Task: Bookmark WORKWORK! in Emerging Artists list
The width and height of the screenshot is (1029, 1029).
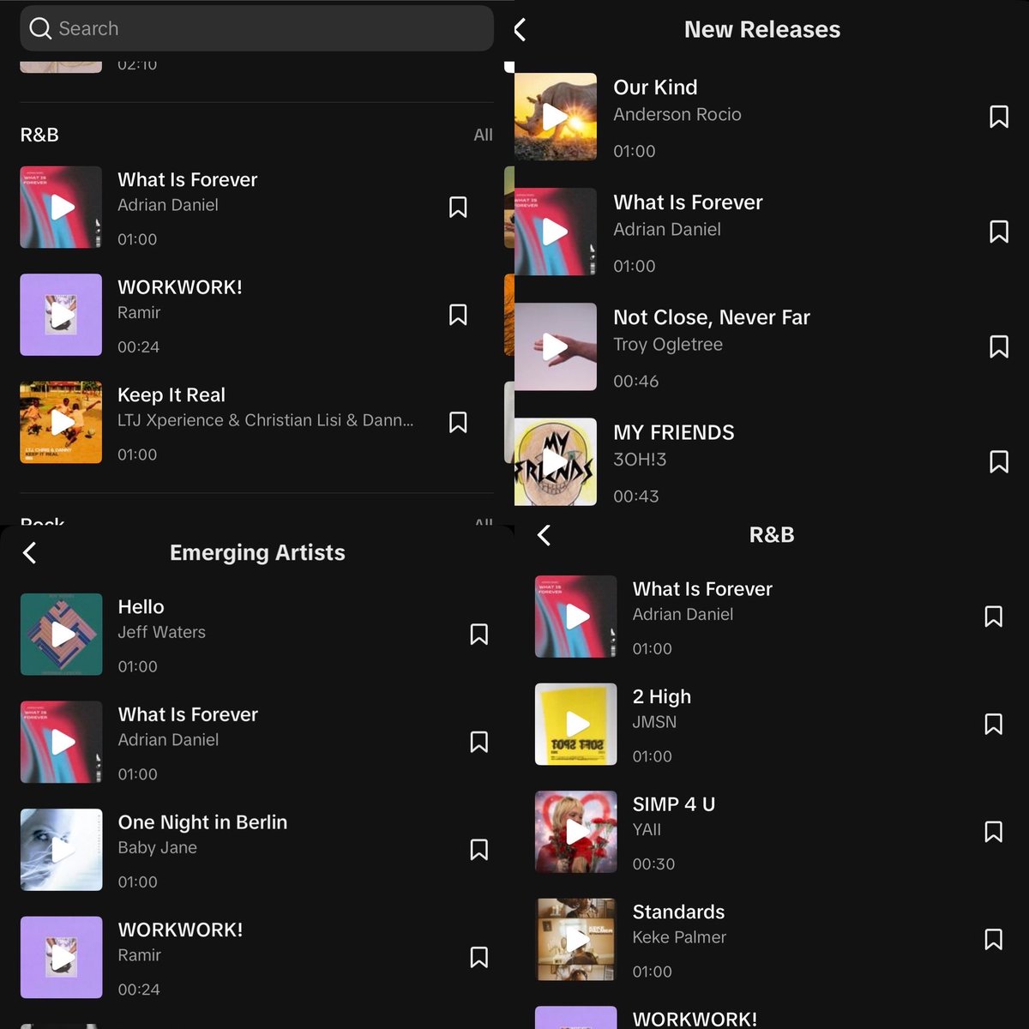Action: coord(479,957)
